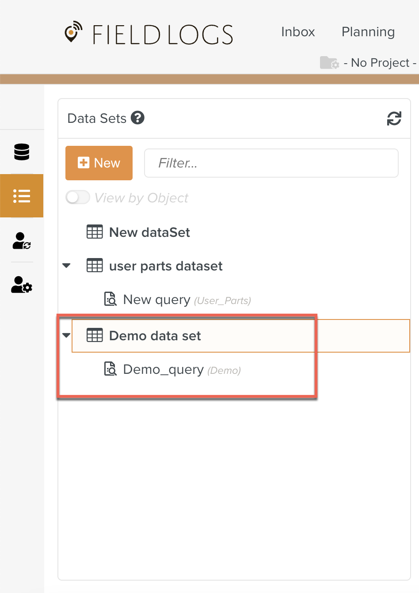Viewport: 419px width, 593px height.
Task: Click the help question mark icon
Action: click(138, 118)
